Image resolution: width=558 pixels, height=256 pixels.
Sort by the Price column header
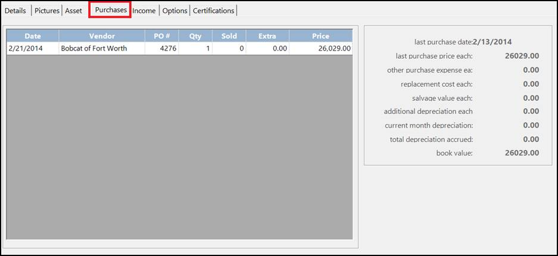click(x=320, y=36)
